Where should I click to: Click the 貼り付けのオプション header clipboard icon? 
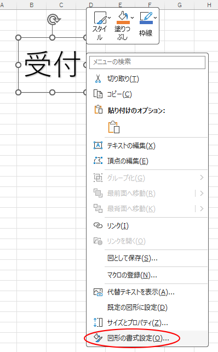click(98, 110)
